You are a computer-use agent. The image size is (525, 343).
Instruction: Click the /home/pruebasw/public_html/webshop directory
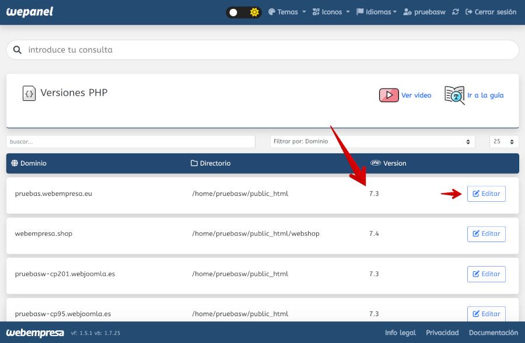(x=256, y=233)
